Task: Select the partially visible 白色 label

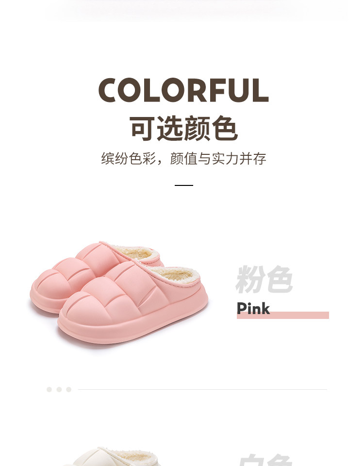Action: tap(265, 460)
